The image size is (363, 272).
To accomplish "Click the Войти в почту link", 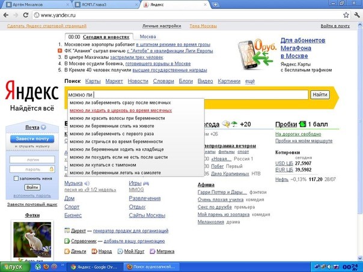I will click(335, 26).
